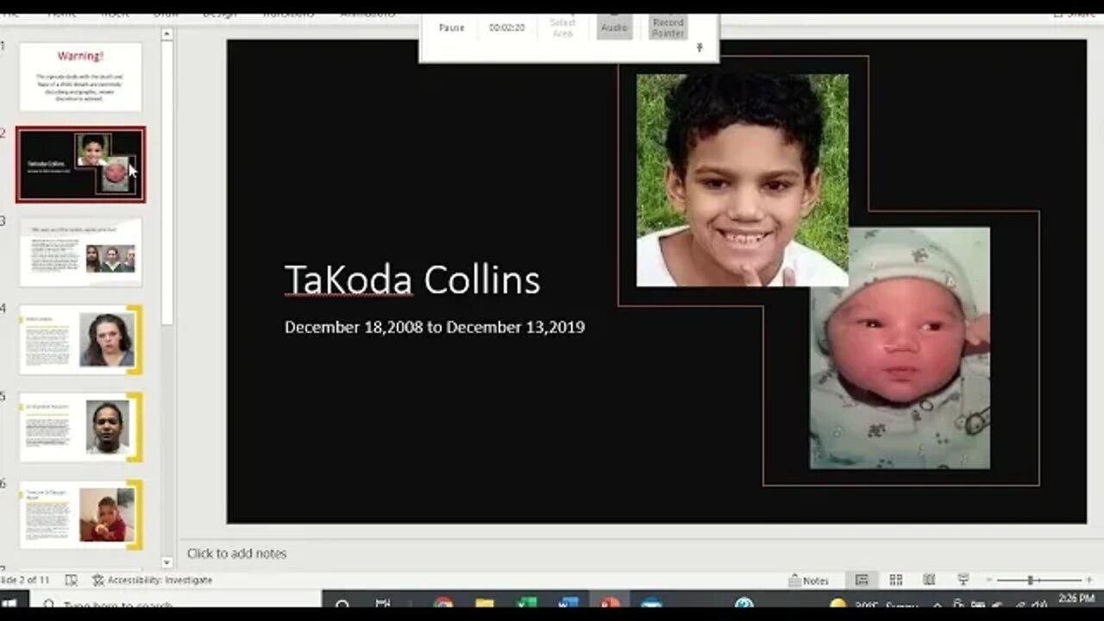Open the Share options
This screenshot has height=621, width=1104.
click(1076, 13)
